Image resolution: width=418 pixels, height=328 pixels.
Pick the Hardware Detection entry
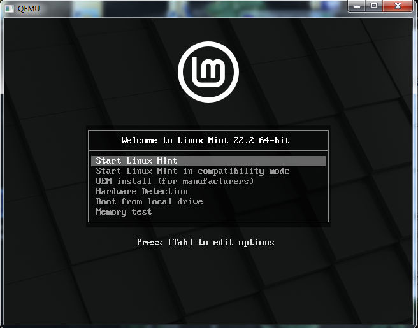[141, 192]
